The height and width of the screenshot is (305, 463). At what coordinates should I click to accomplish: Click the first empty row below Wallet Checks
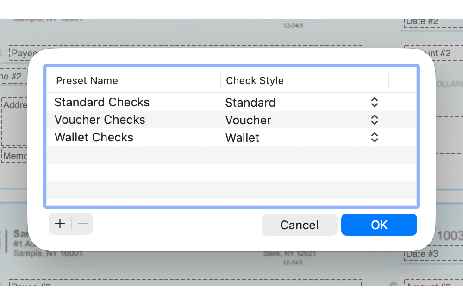click(x=231, y=155)
